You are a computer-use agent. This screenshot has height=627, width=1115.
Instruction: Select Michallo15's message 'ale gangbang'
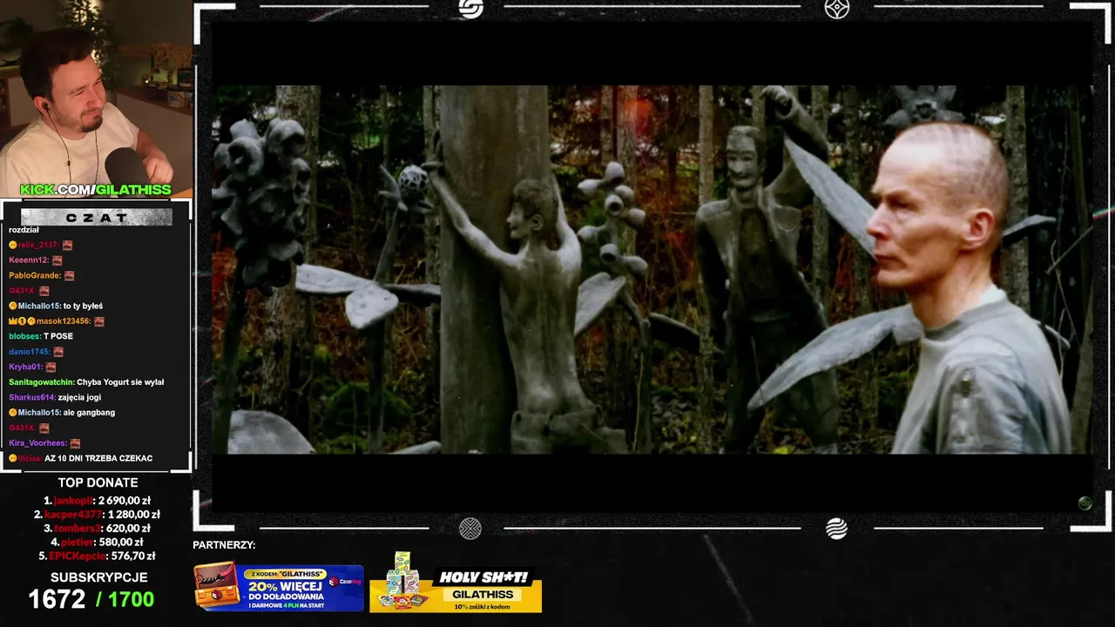89,413
